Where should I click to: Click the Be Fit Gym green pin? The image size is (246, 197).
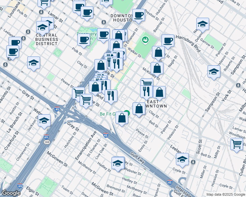point(127,112)
